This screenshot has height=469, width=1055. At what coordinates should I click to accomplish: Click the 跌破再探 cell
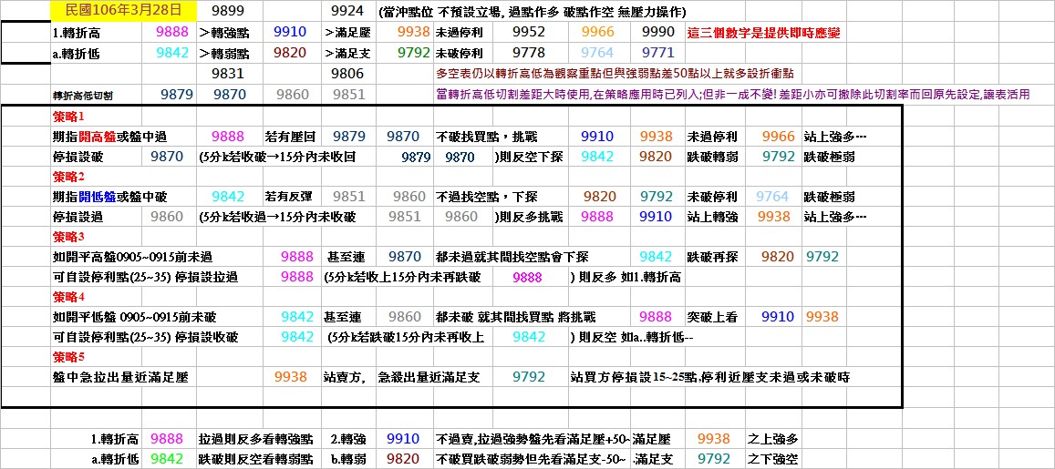(x=712, y=258)
